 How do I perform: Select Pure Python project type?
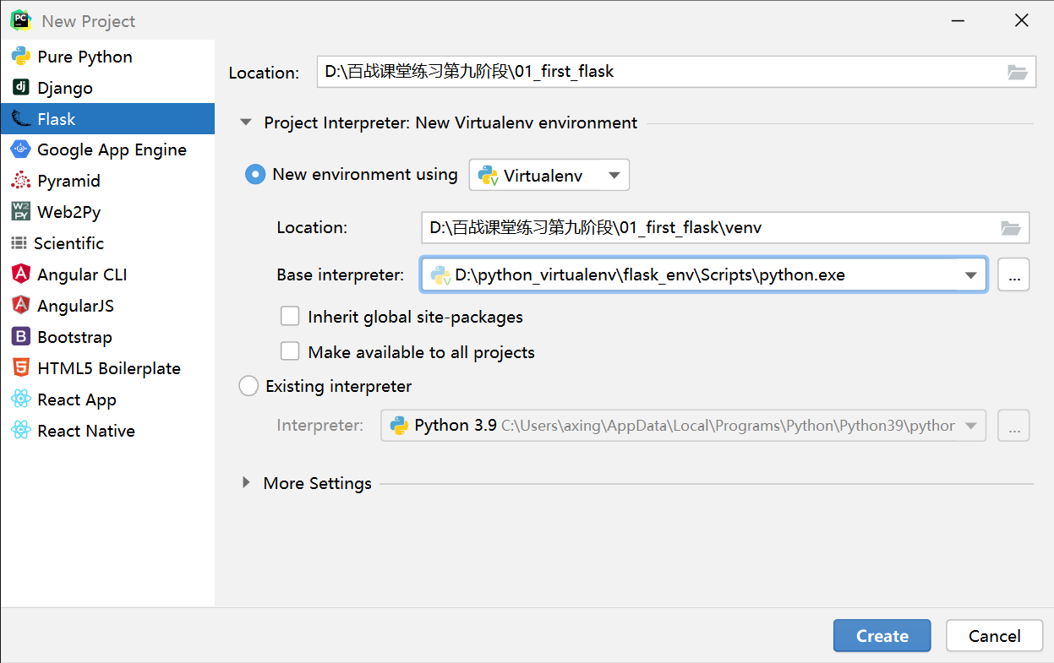[107, 57]
